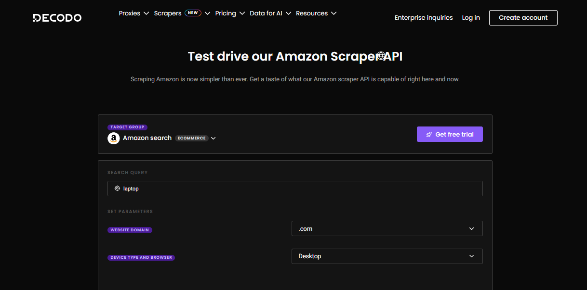Click the chevron next to Proxies
Viewport: 587px width, 290px height.
pos(146,13)
